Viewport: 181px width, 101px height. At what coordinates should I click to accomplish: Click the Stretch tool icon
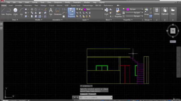coord(32,16)
